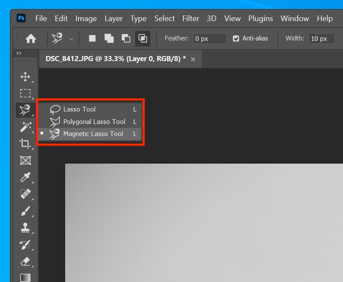Toggle the Anti-alias checkbox
343x282 pixels.
pyautogui.click(x=236, y=39)
